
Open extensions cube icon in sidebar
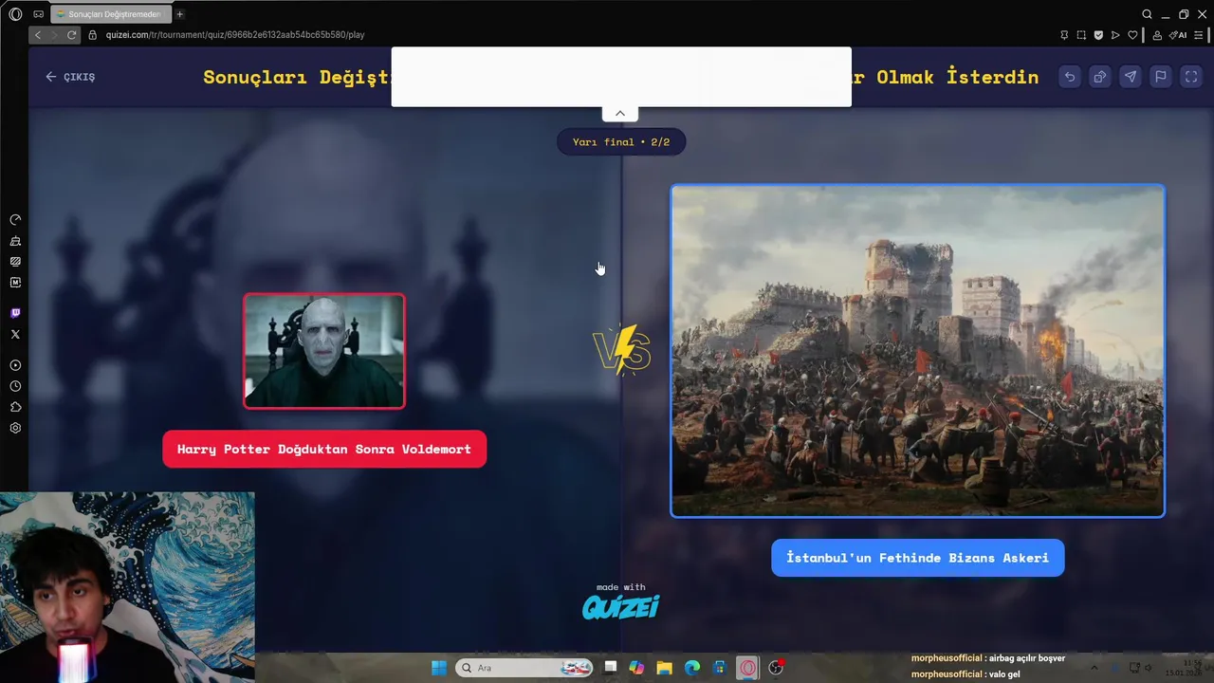click(15, 407)
